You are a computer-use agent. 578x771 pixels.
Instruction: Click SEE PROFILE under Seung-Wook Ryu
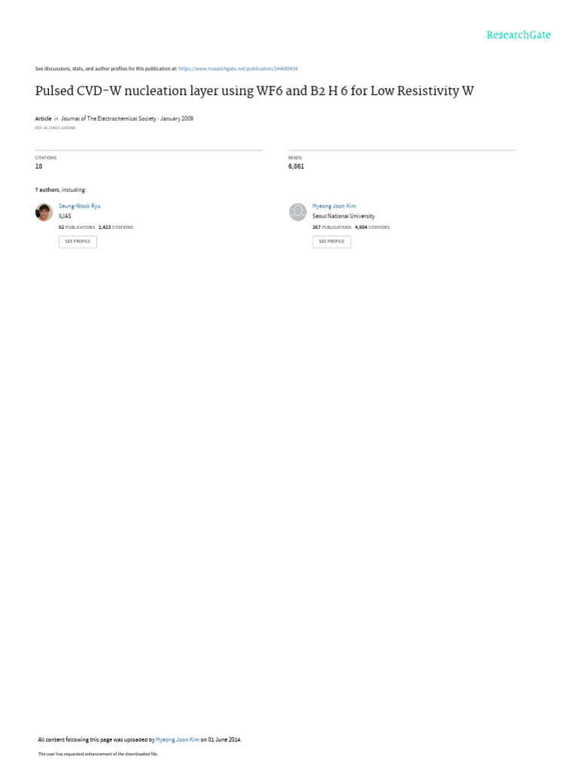[x=78, y=242]
